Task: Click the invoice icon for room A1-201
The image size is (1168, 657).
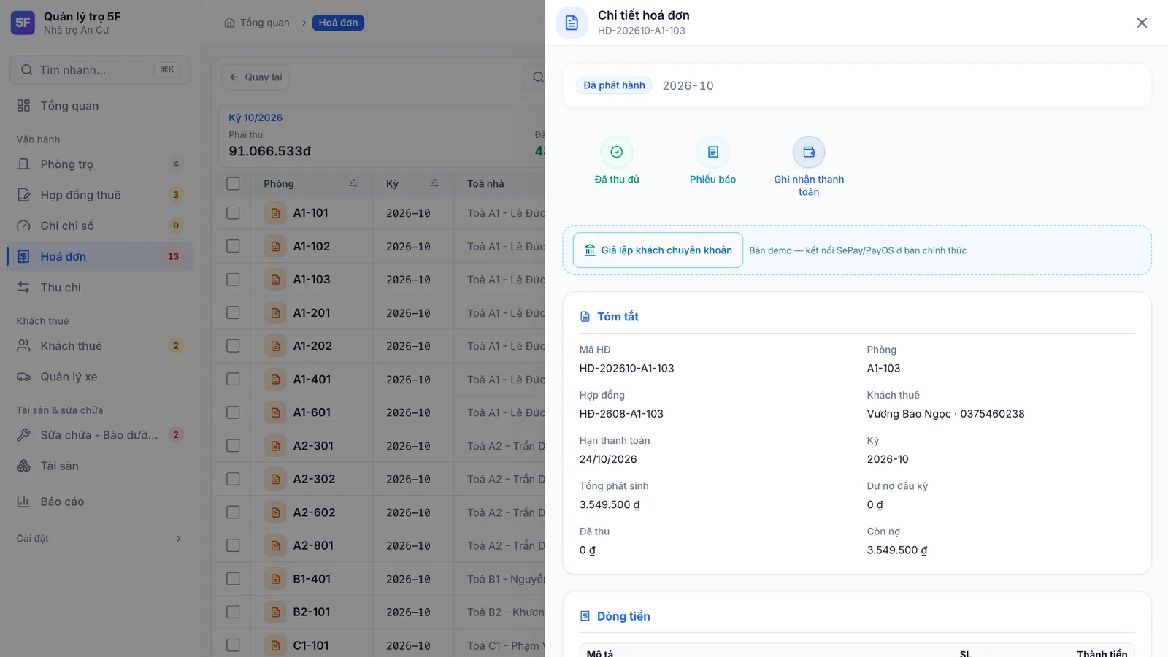Action: 275,312
